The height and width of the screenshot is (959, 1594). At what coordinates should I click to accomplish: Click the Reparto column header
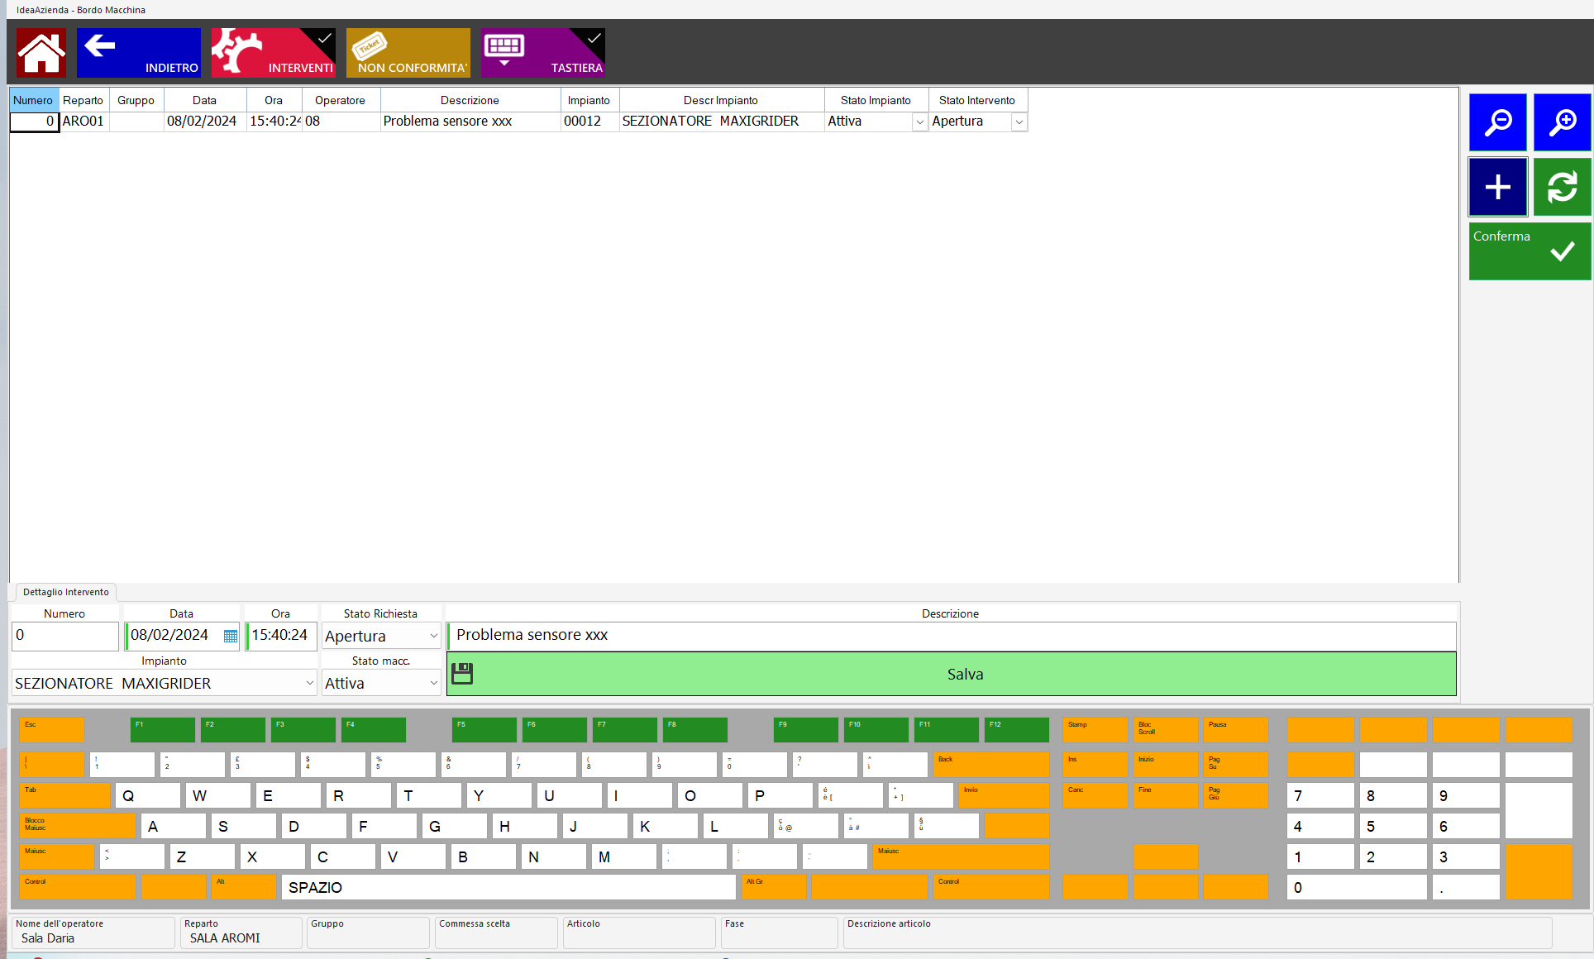click(x=84, y=100)
